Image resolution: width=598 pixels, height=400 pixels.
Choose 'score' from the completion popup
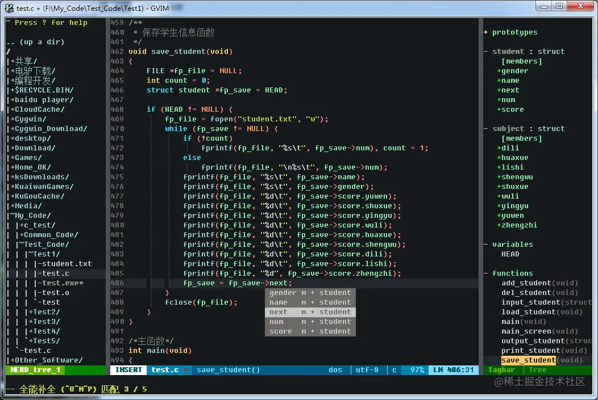coord(310,331)
